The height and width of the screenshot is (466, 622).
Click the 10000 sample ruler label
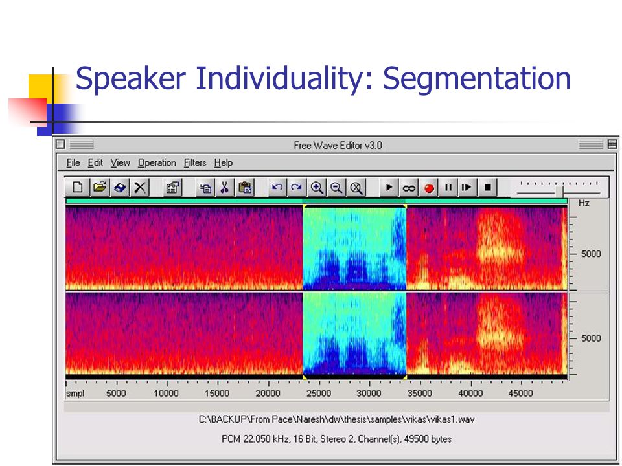(x=166, y=393)
